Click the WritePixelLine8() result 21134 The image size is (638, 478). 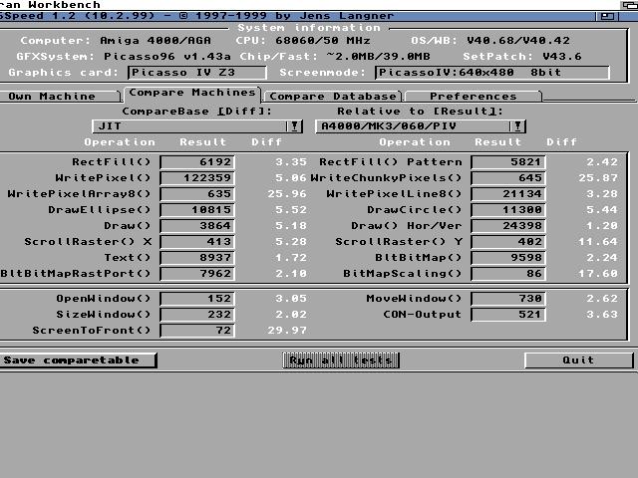pyautogui.click(x=508, y=194)
